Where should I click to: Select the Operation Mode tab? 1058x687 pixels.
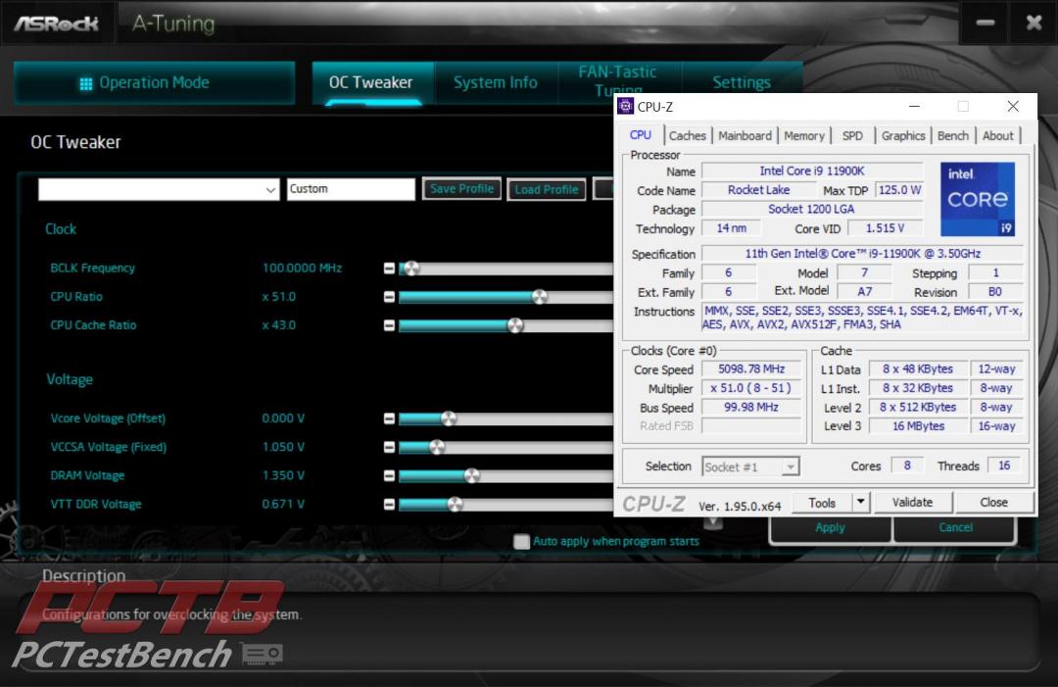pyautogui.click(x=155, y=83)
